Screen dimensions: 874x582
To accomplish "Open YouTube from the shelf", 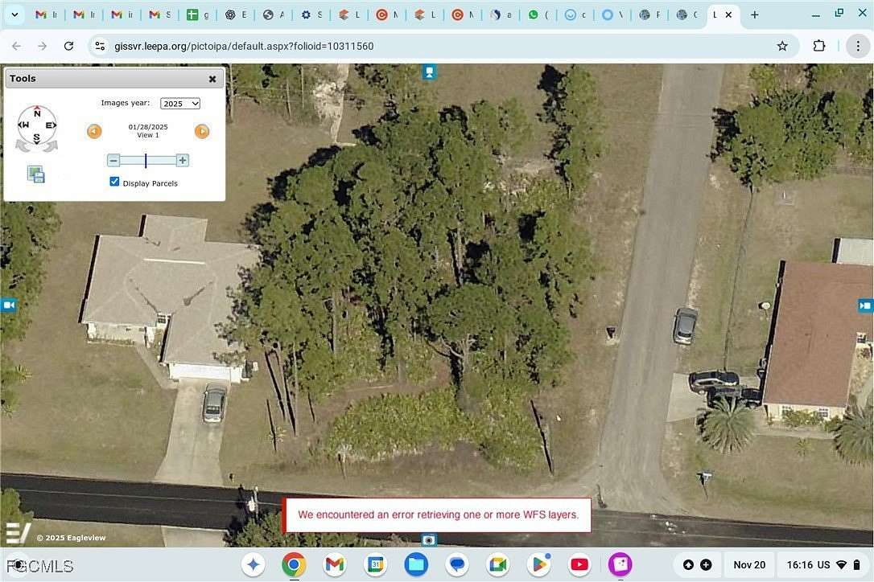I will click(x=579, y=564).
